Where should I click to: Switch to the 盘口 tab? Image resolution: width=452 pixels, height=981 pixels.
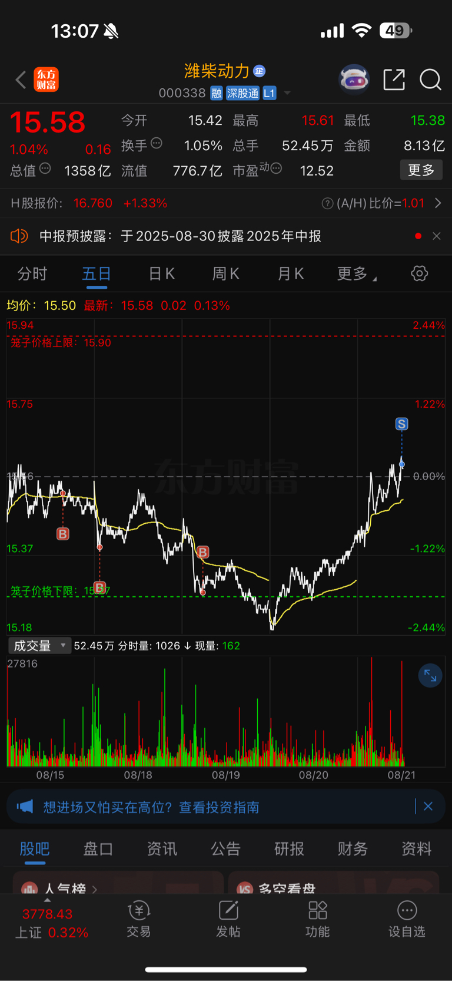tap(98, 849)
